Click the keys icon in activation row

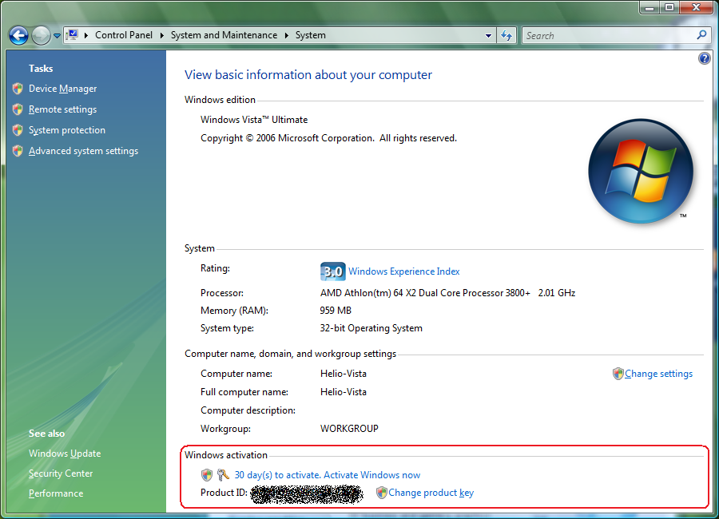(x=223, y=475)
